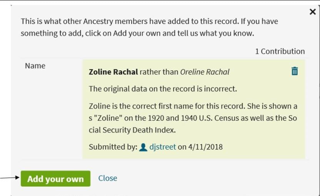Viewport: 320px width, 196px height.
Task: Click the arrow pointing to Add your own
Action: coord(10,178)
